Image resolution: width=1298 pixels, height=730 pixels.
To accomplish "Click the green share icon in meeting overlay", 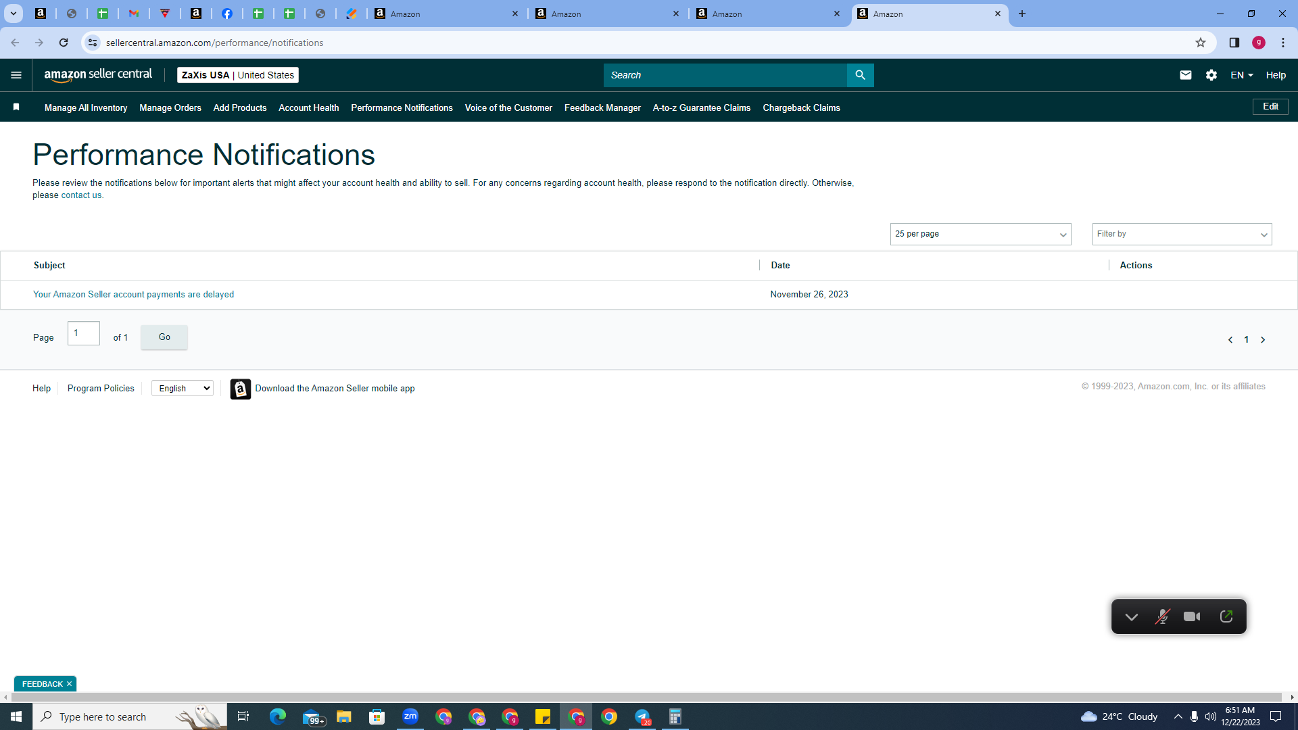I will (x=1226, y=616).
